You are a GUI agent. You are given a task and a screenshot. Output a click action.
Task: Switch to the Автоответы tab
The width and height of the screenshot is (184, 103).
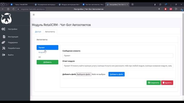[x=50, y=32]
